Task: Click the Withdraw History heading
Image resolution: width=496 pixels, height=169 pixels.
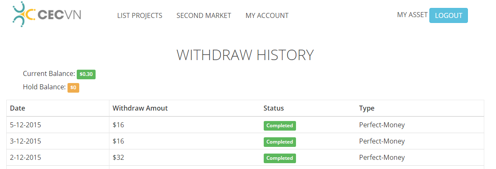Action: point(245,55)
